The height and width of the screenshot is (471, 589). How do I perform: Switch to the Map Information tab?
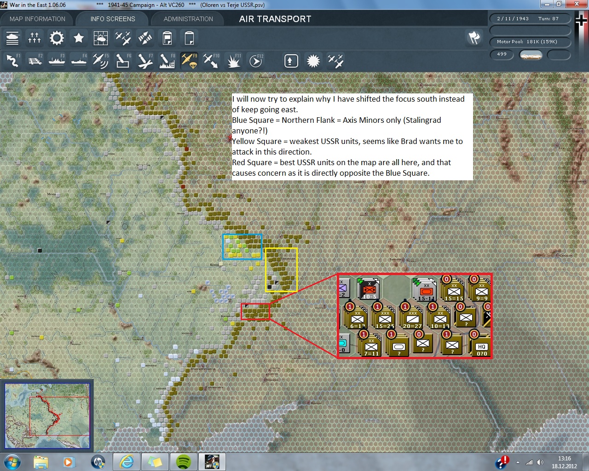pos(37,19)
